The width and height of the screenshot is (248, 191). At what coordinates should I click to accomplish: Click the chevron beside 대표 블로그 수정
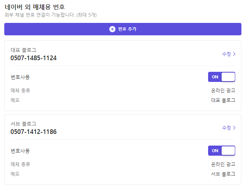tap(234, 54)
